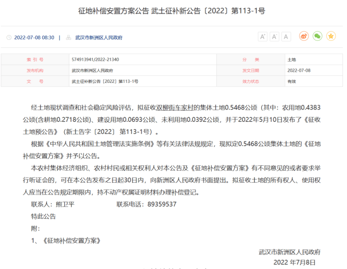This screenshot has width=347, height=269.
Task: Click the 效力状态 label cell
Action: [x=250, y=82]
